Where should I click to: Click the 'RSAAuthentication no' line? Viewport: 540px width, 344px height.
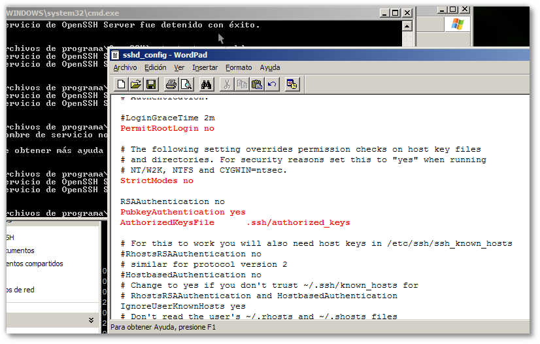coord(172,201)
